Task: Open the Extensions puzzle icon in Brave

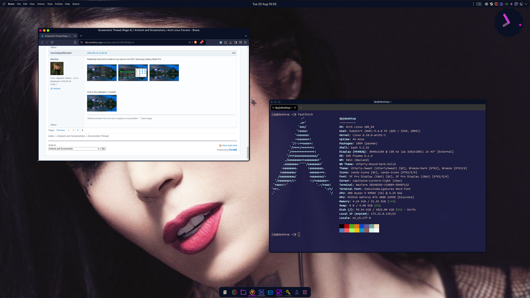Action: (226, 42)
